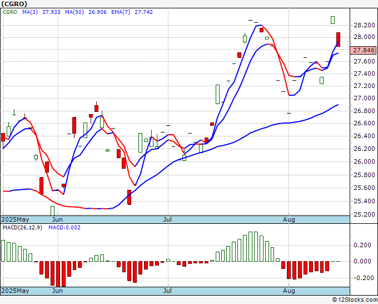Click the 26.000 price axis label
The image size is (378, 304).
tap(364, 161)
